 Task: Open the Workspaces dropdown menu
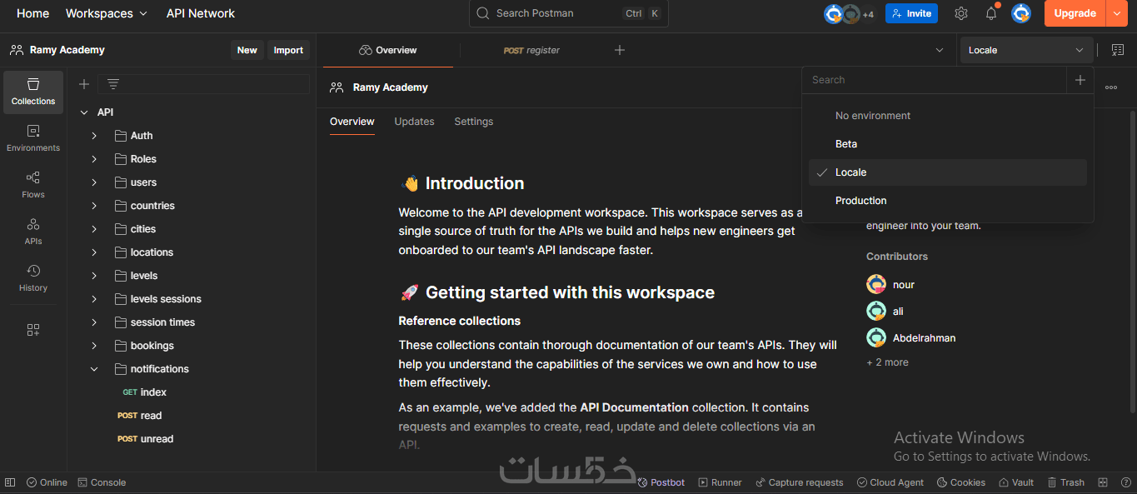point(107,13)
